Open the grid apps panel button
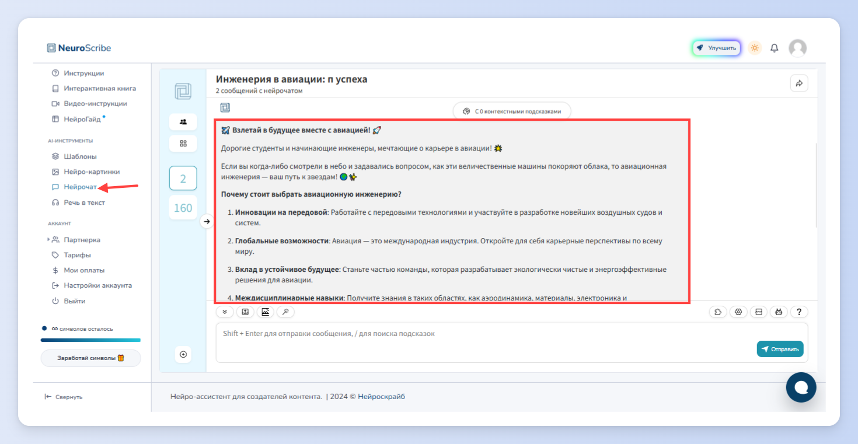This screenshot has width=858, height=444. point(183,144)
